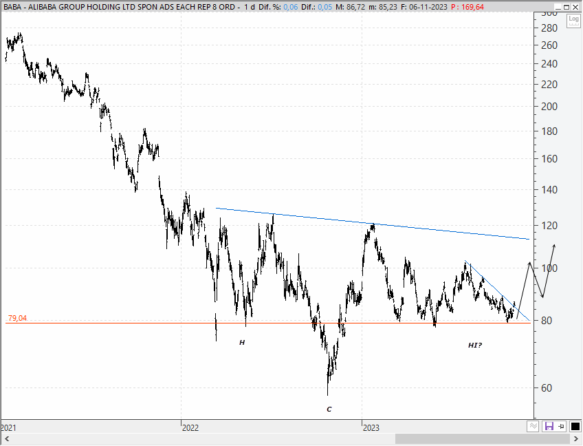
Task: Click the 1 d timeframe label in title
Action: (249, 7)
